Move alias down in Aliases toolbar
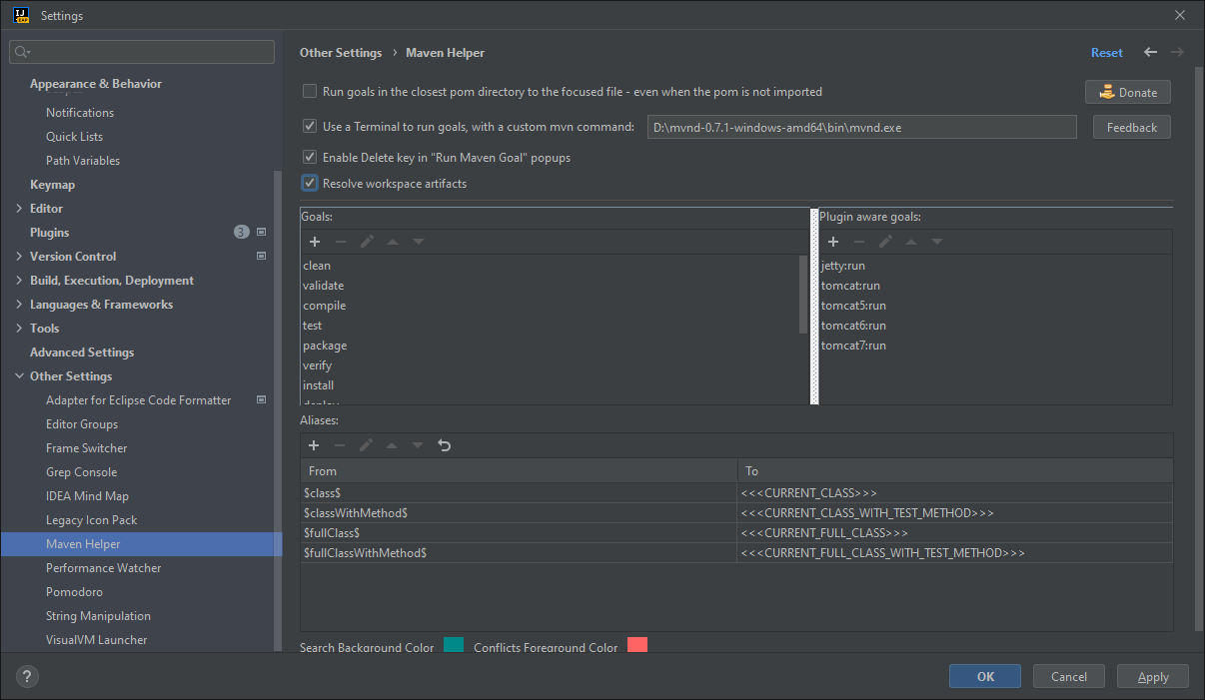The width and height of the screenshot is (1205, 700). [x=419, y=445]
